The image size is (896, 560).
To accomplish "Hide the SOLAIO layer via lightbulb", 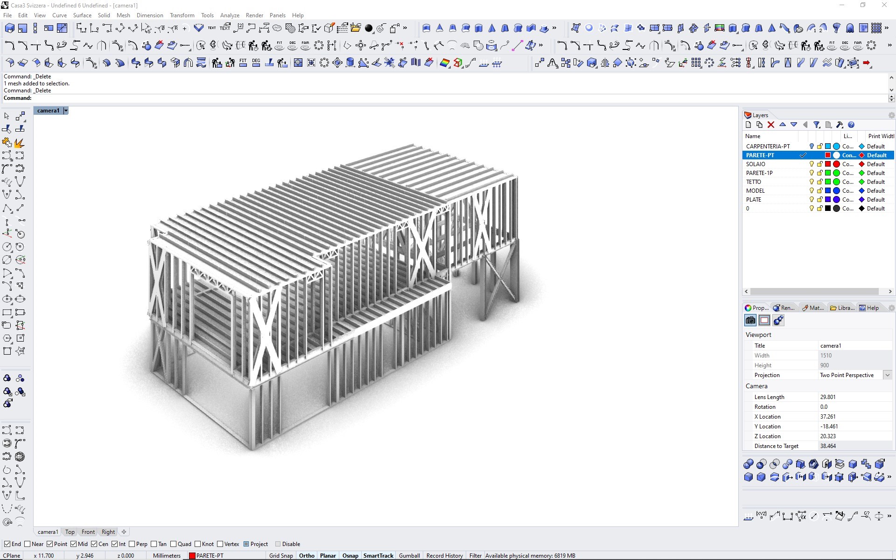I will coord(812,164).
